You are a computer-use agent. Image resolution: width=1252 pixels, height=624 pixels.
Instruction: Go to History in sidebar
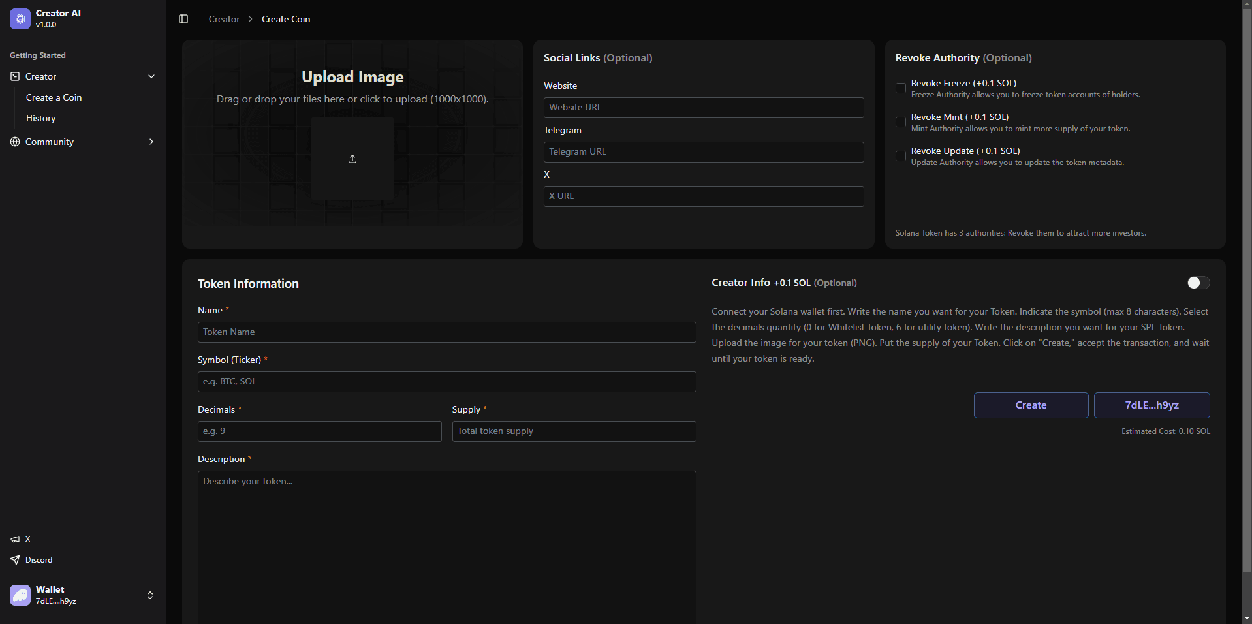point(41,118)
